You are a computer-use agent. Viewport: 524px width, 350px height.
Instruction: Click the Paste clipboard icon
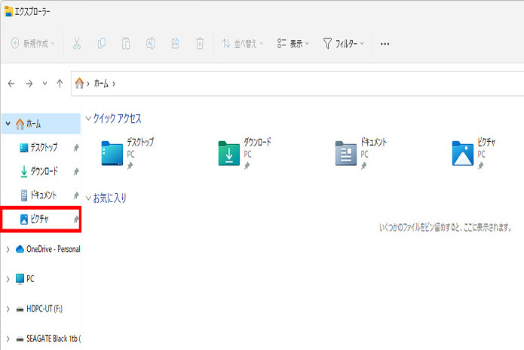[126, 44]
